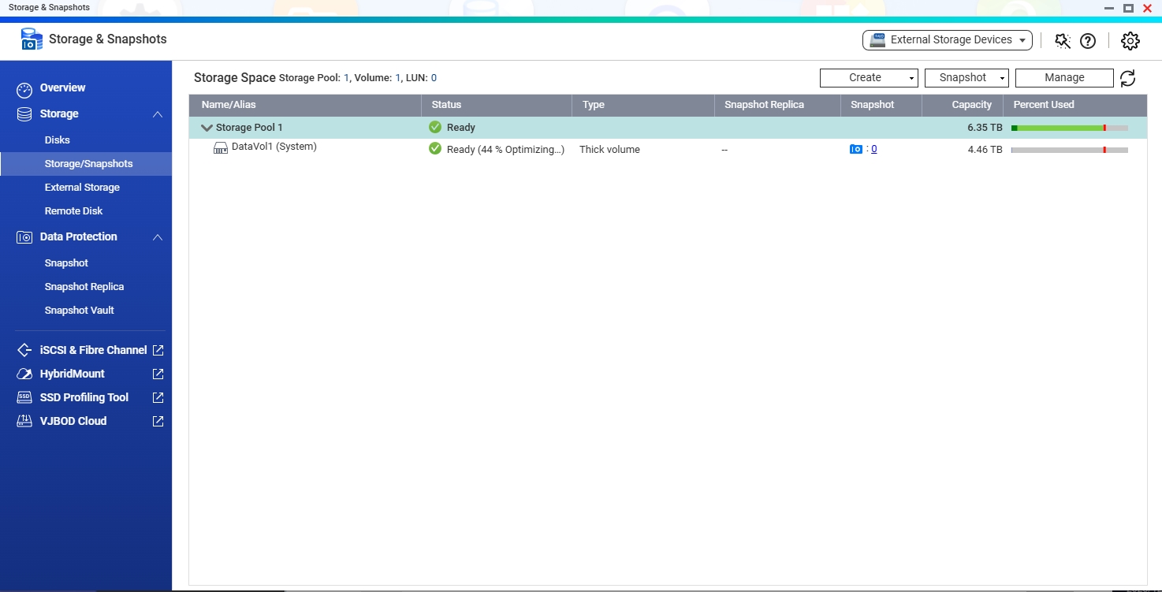Screen dimensions: 1162x592
Task: Open Snapshot Vault sidebar item
Action: 79,311
